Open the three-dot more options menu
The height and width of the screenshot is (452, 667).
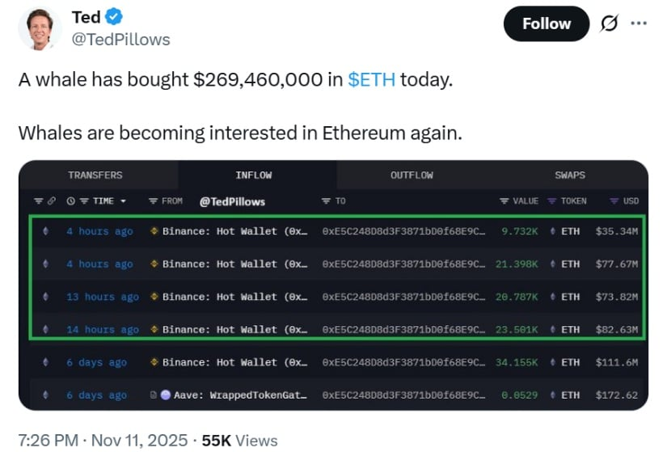click(639, 23)
